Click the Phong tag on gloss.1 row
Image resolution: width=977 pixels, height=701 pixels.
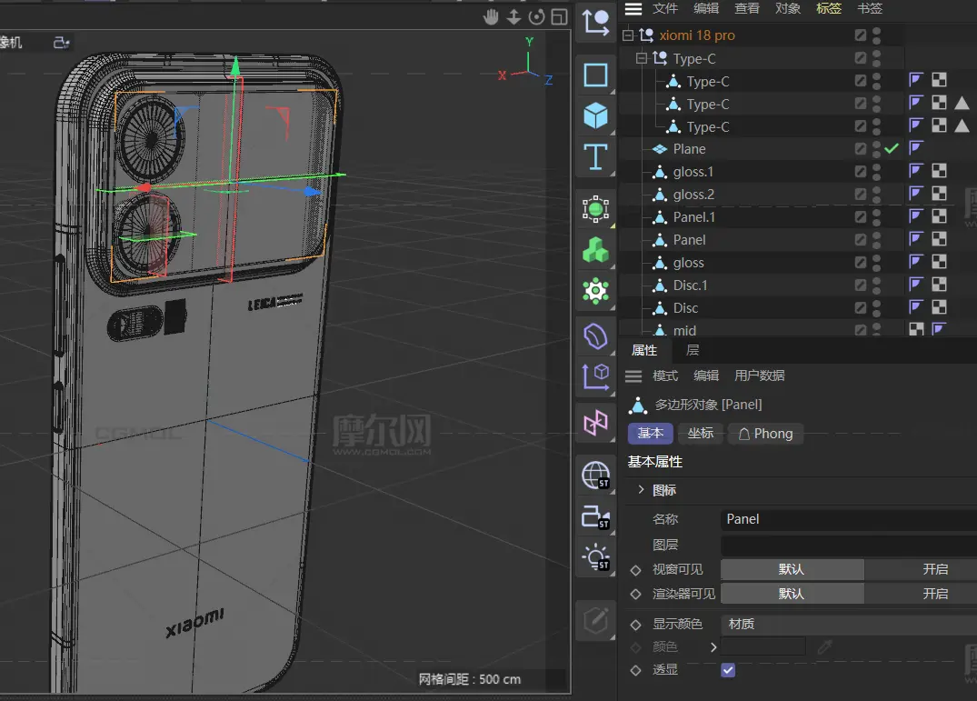point(915,171)
